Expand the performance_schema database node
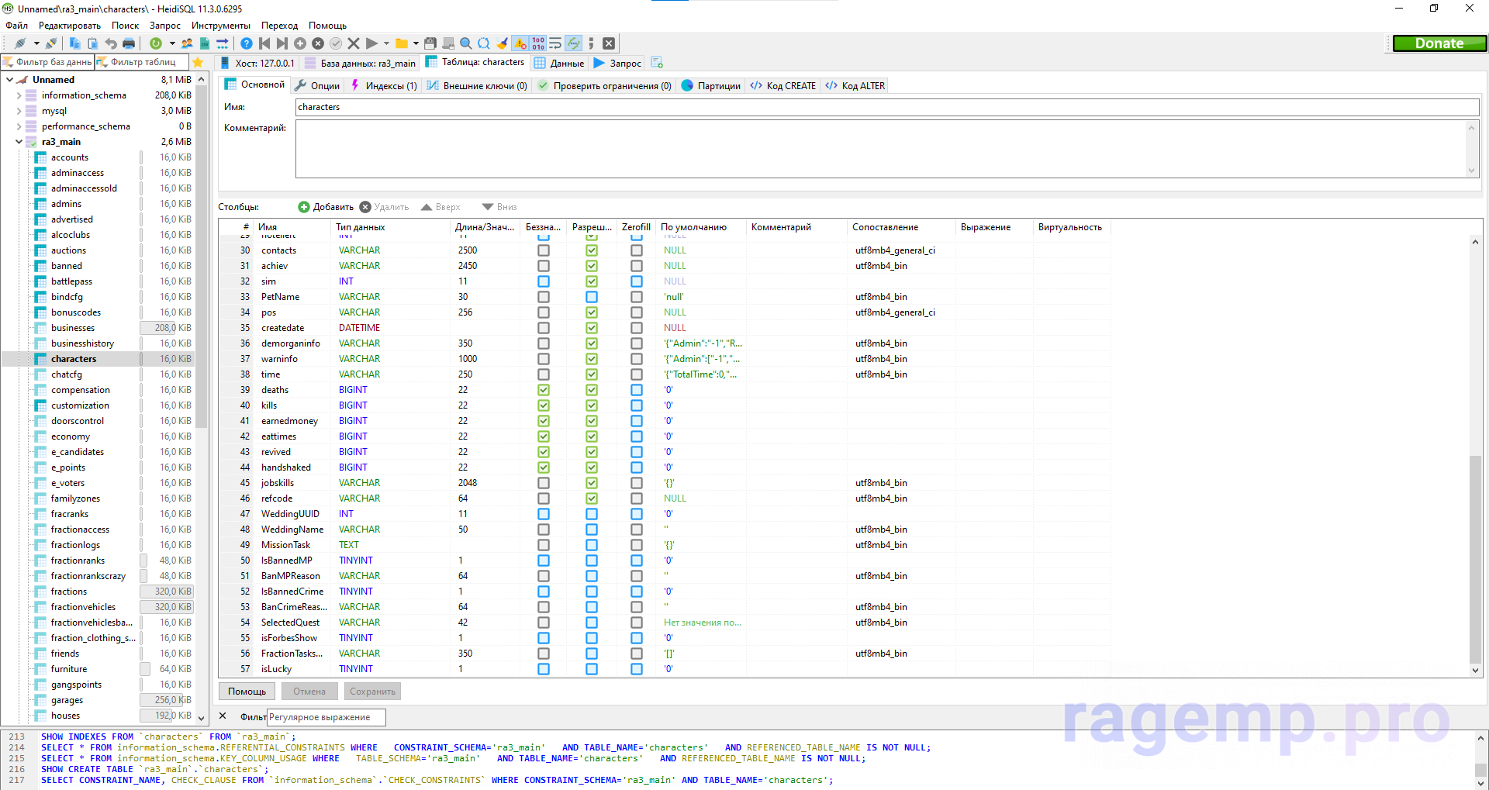This screenshot has height=790, width=1489. pos(19,126)
